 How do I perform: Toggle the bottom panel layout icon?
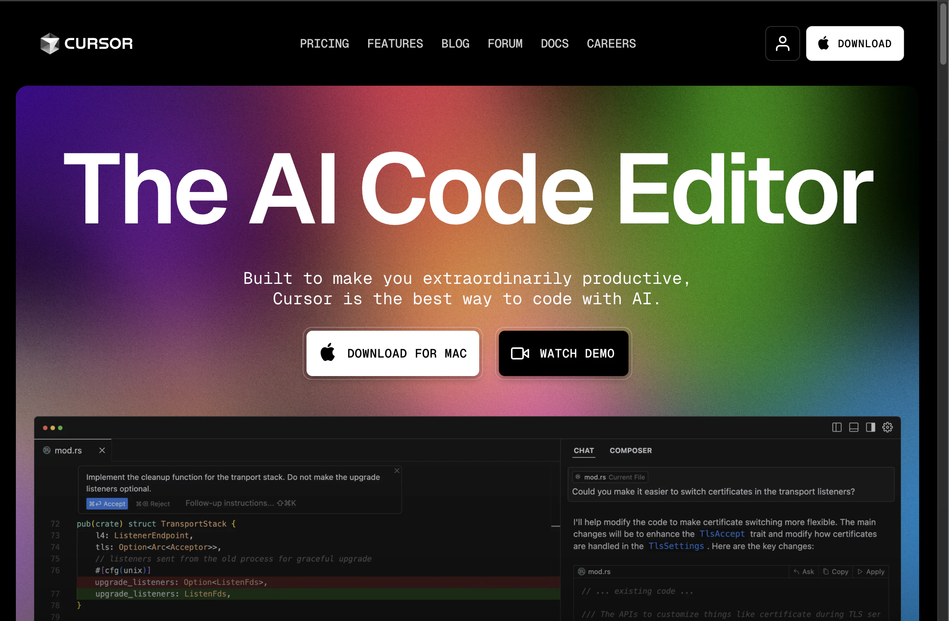854,427
